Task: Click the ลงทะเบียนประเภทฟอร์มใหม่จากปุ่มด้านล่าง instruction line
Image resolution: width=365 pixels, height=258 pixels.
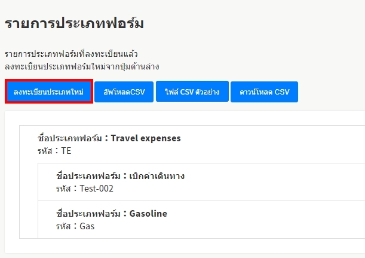Action: pyautogui.click(x=81, y=66)
